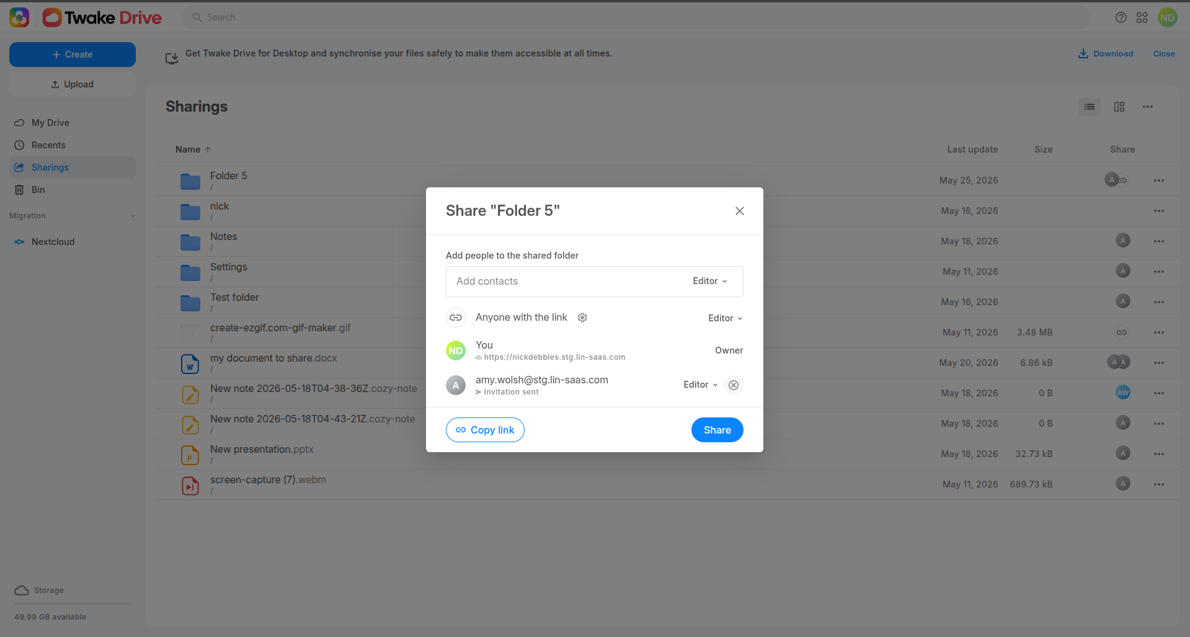
Task: Select Sharings in sidebar
Action: [73, 167]
